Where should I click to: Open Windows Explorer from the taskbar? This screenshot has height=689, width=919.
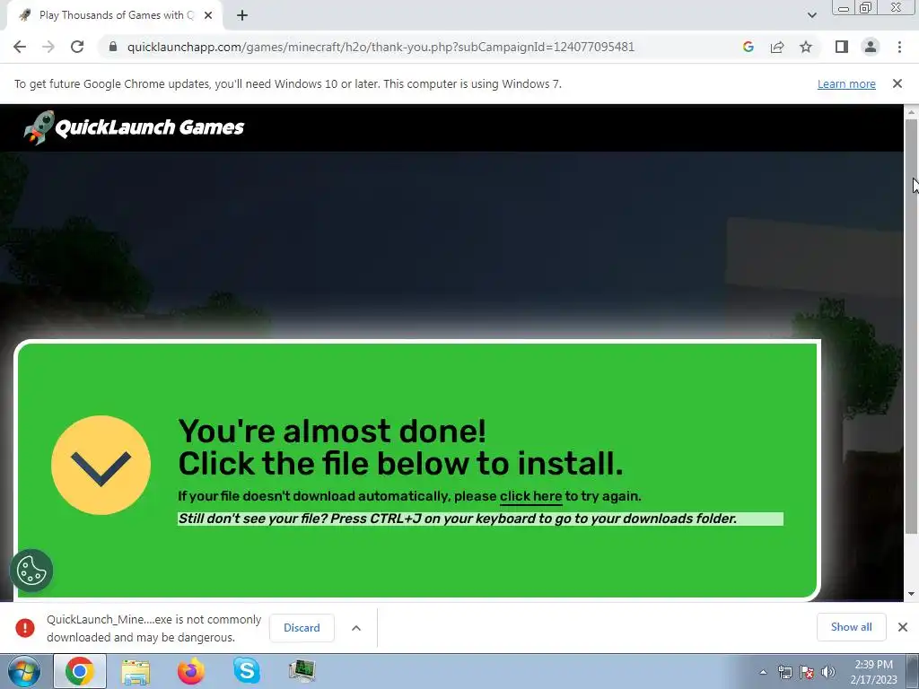(136, 671)
